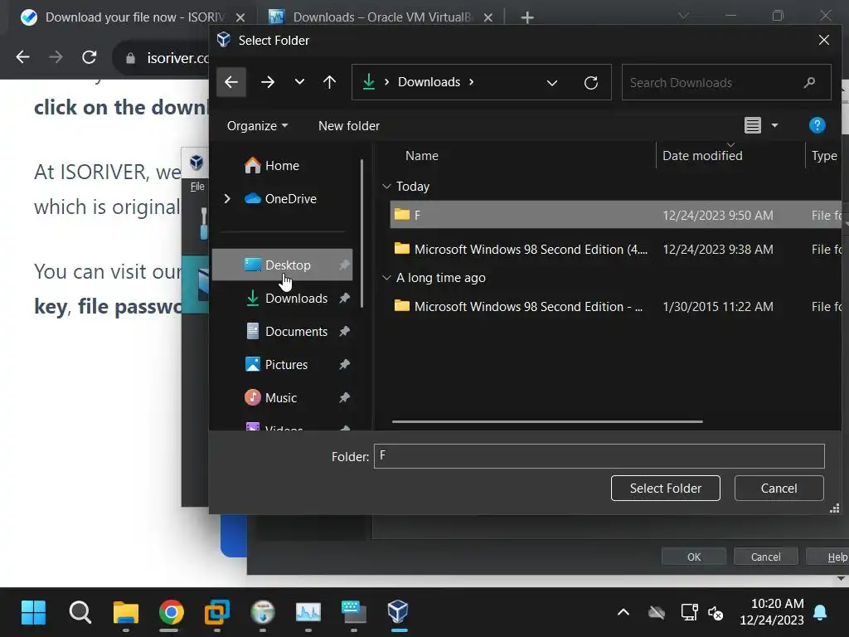Click horizontal scrollbar in file list
This screenshot has width=849, height=637.
pyautogui.click(x=547, y=421)
